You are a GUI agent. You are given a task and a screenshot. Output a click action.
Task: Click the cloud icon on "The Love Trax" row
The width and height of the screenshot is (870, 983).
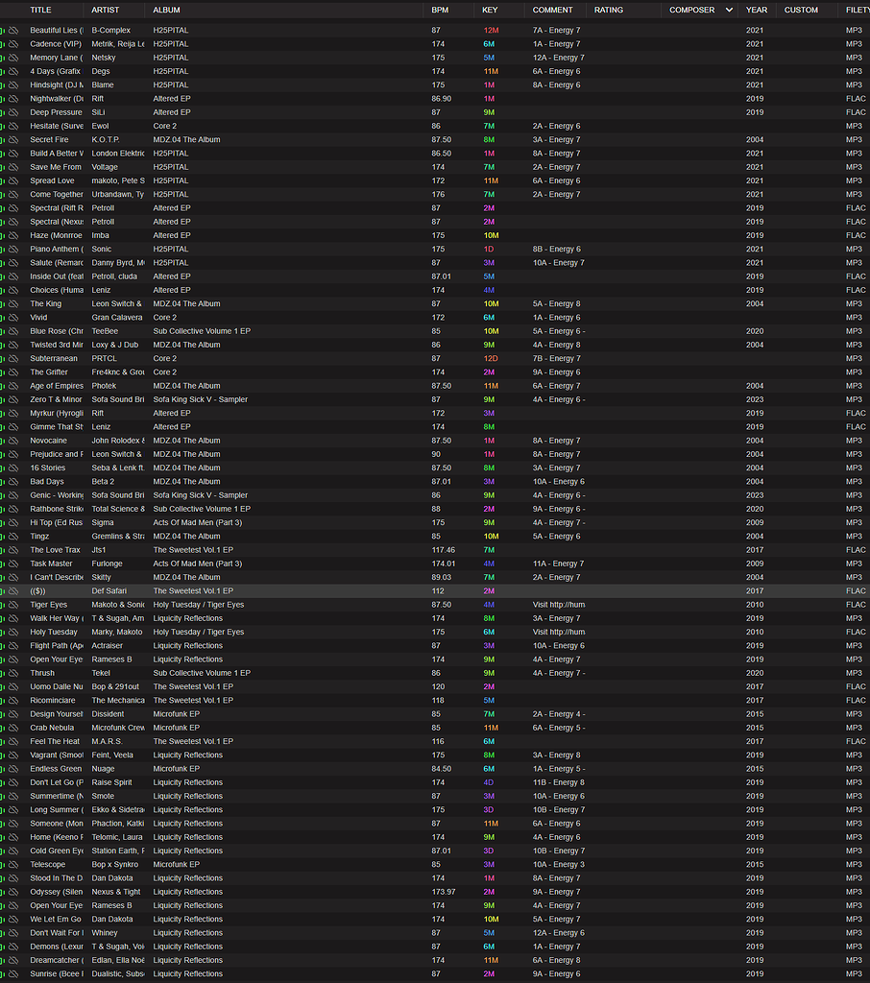[x=13, y=550]
